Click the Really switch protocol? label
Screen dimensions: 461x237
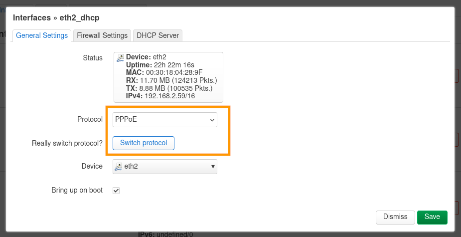pos(67,143)
